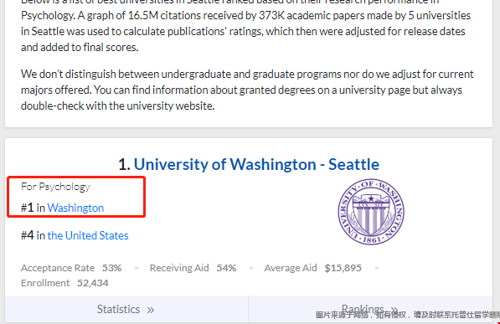Click the dot separator after Acceptance Rate
This screenshot has width=500, height=324.
pos(137,268)
